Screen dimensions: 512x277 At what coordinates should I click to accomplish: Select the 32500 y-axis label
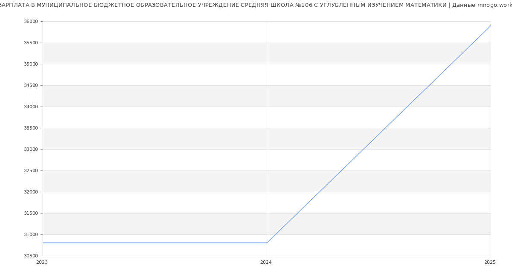tap(31, 171)
